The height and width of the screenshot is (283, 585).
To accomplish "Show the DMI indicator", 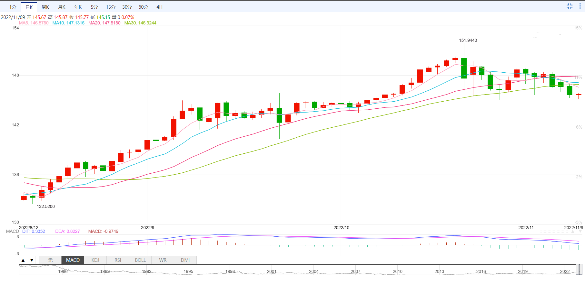I will (185, 260).
